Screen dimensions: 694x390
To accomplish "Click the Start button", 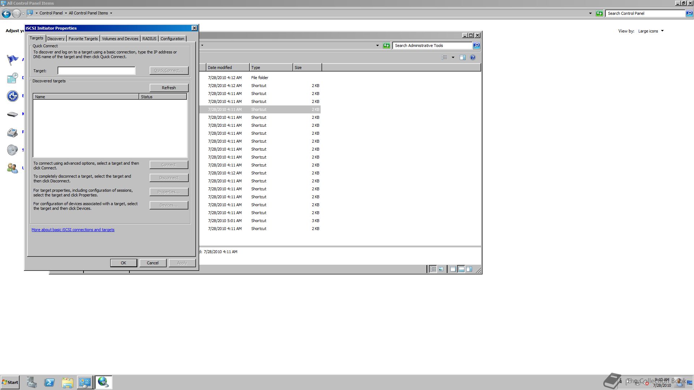I will pos(10,382).
